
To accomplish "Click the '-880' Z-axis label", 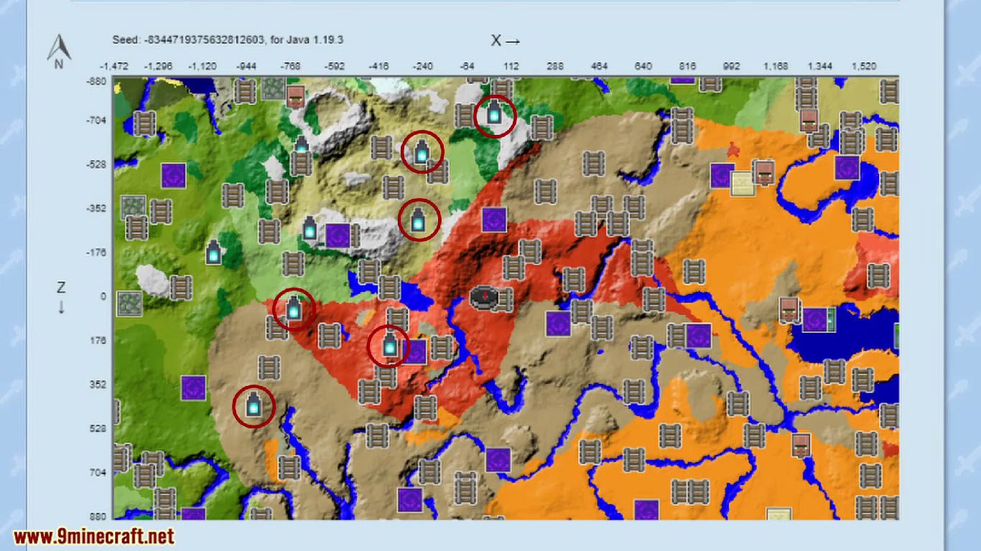I will [96, 81].
